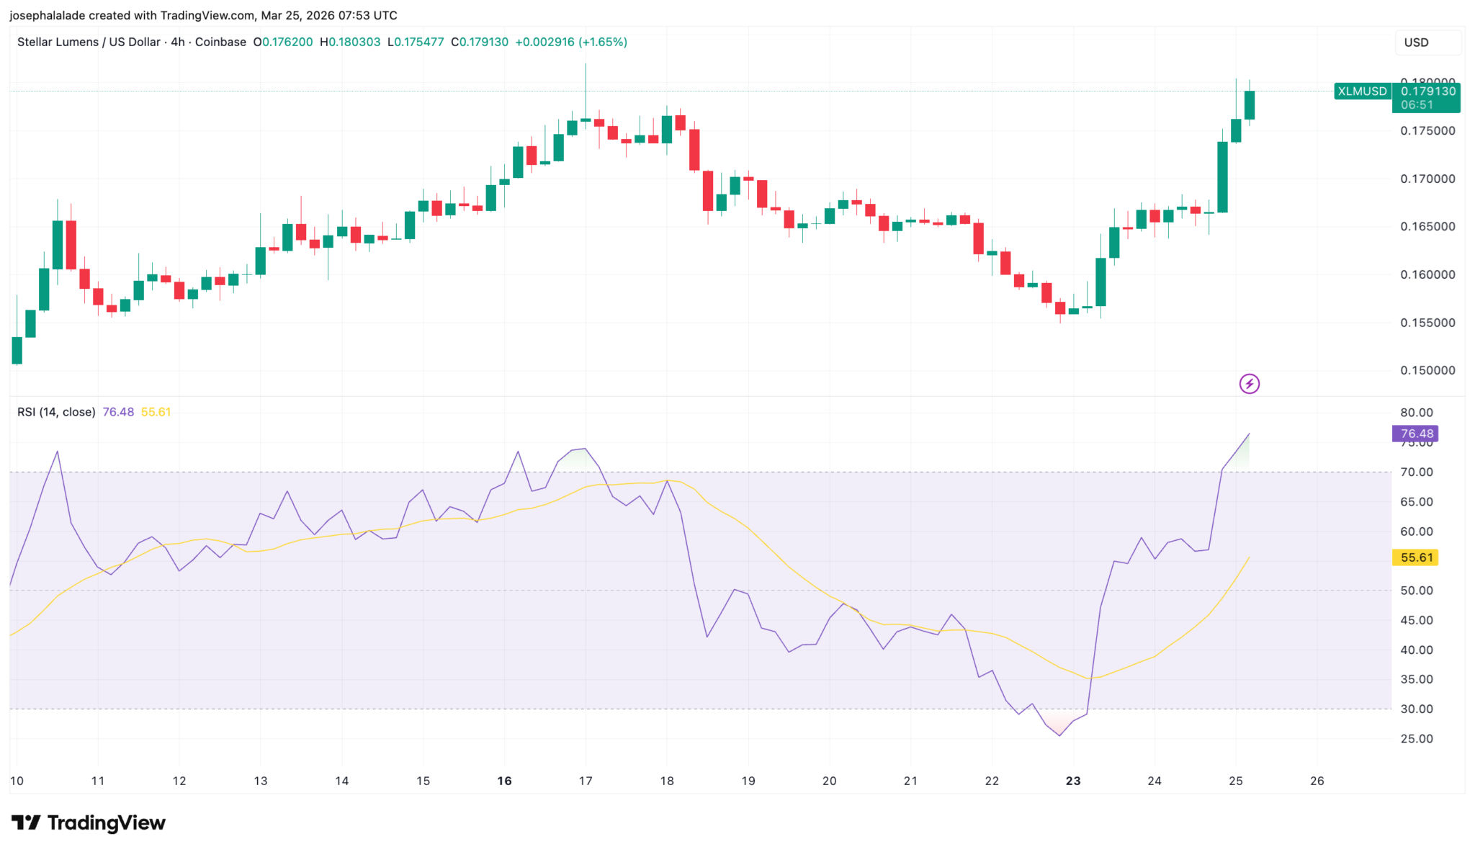Click the 76.48 value in the RSI legend
This screenshot has height=852, width=1475.
coord(118,412)
